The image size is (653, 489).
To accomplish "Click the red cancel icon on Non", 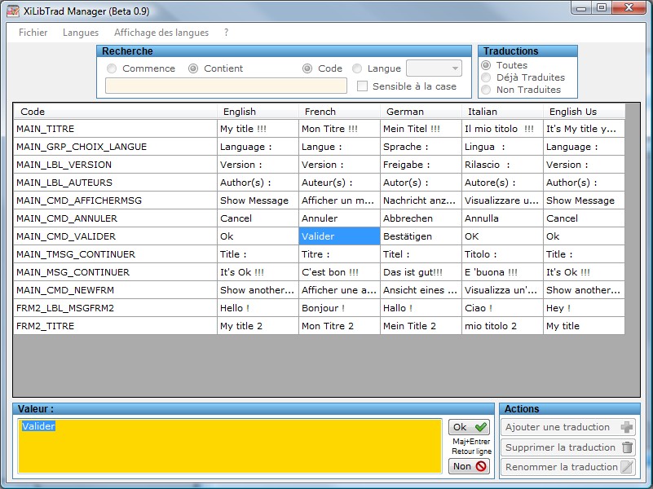I will pos(481,466).
